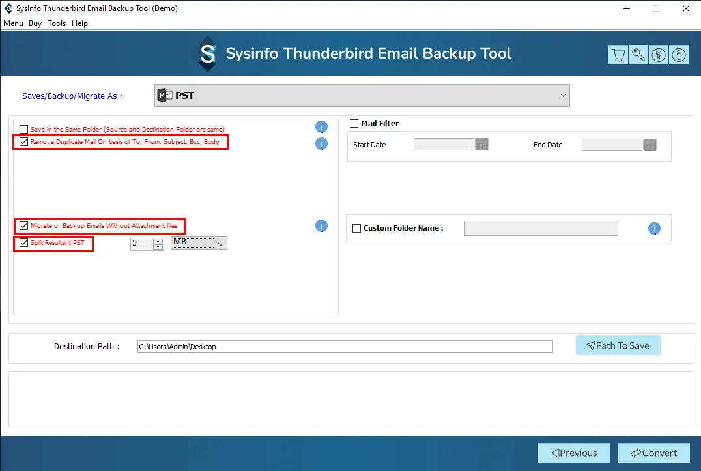
Task: Click info icon beside Save in Same Folder
Action: pos(321,127)
